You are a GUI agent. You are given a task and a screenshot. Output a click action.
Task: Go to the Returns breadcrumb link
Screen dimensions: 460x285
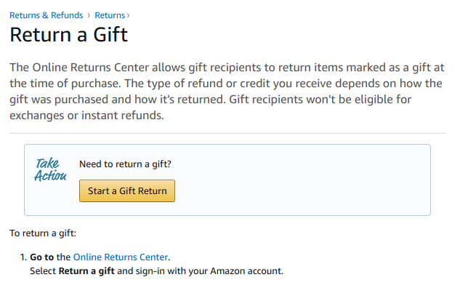(110, 15)
